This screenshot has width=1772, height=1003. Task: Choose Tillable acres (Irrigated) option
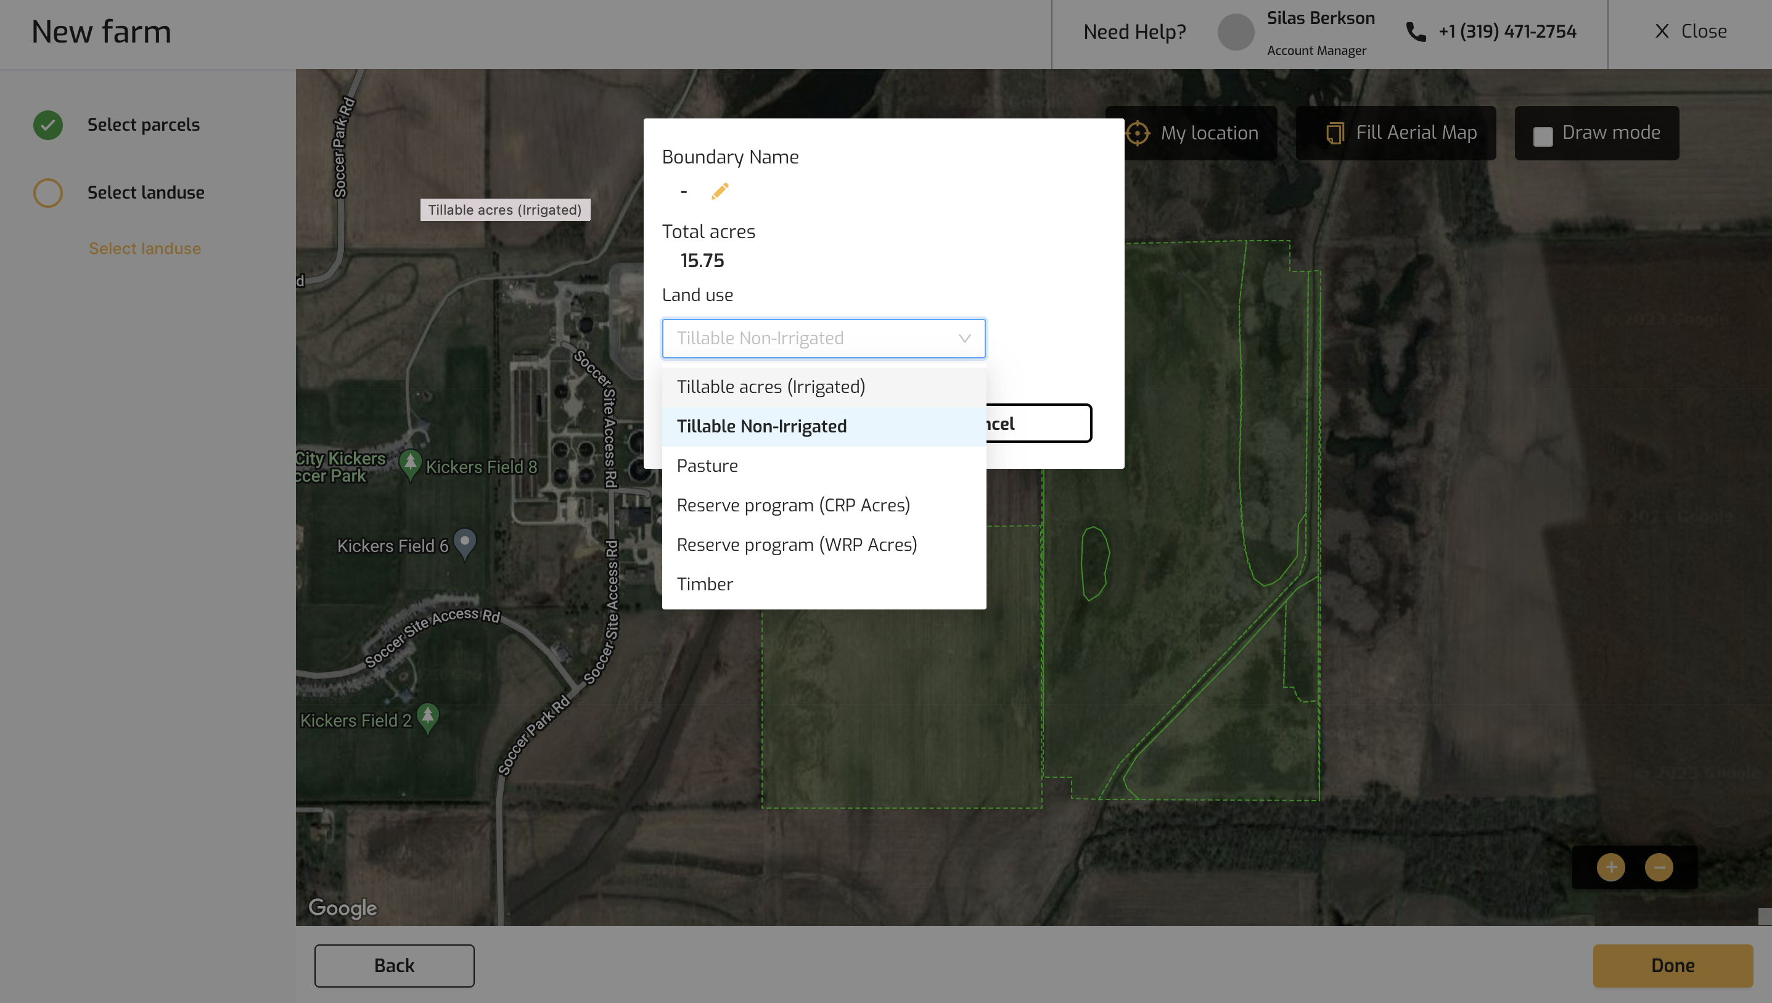tap(770, 387)
